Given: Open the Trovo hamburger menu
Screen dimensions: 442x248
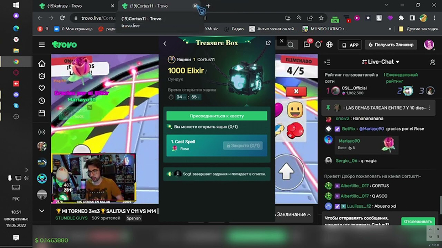Looking at the screenshot, I should (x=42, y=45).
